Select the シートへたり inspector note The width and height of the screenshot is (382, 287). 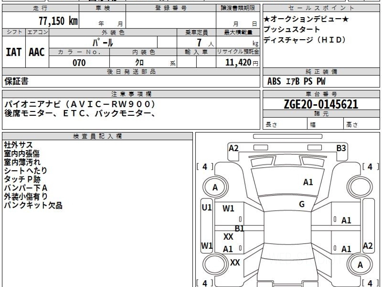(25, 171)
